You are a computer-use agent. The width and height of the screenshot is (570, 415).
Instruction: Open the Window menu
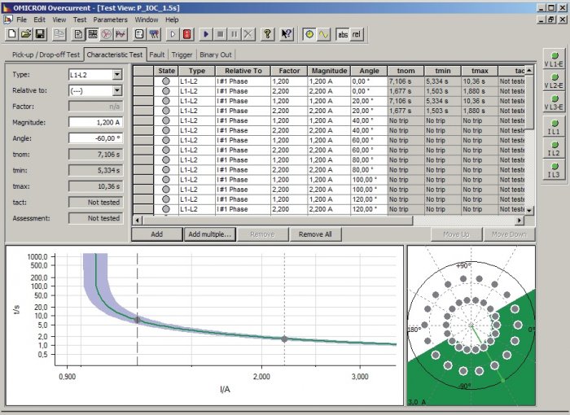point(147,20)
